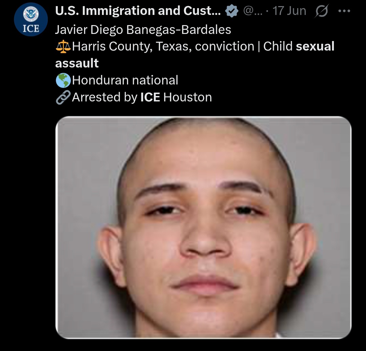Open the U.S. Immigration and Cust... account name
The image size is (366, 351).
(138, 11)
